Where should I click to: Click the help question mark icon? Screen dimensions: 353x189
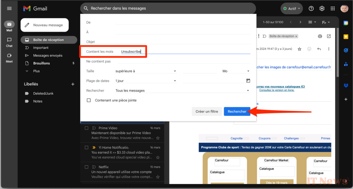point(311,9)
